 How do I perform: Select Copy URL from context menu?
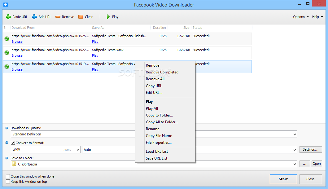154,86
